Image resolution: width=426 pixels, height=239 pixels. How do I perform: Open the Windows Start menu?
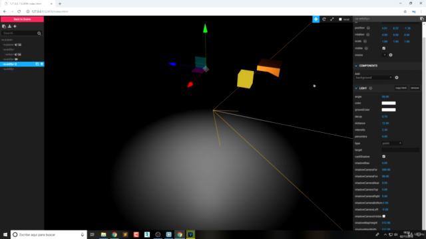click(x=5, y=234)
